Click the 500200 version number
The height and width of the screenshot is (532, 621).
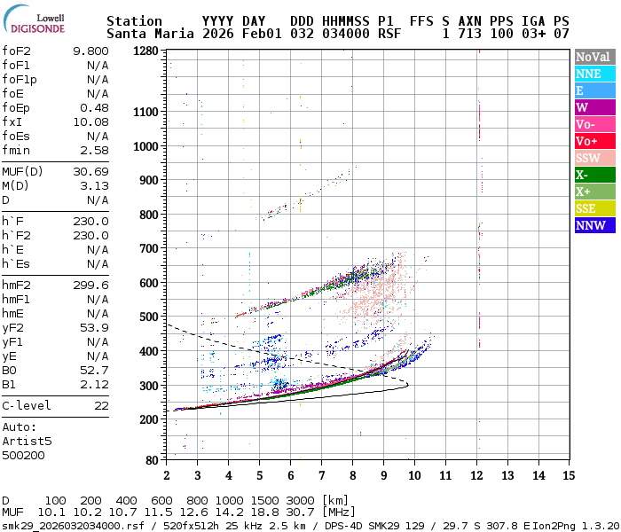coord(23,456)
